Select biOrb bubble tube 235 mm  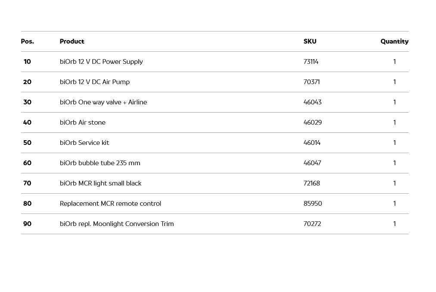tap(100, 163)
